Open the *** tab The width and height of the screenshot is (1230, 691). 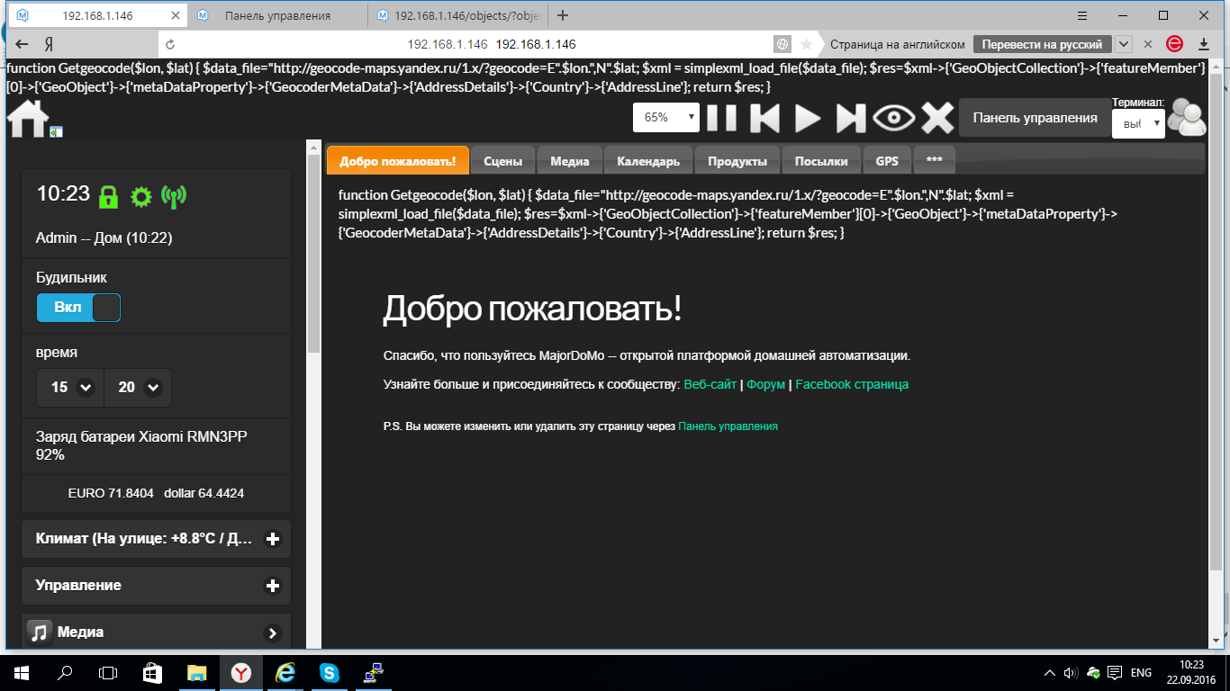(935, 161)
